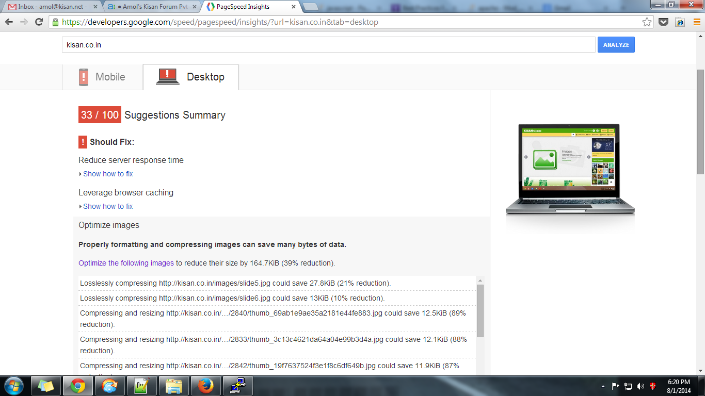Open the 'Optimize the following images' link
Image resolution: width=705 pixels, height=396 pixels.
pos(126,263)
